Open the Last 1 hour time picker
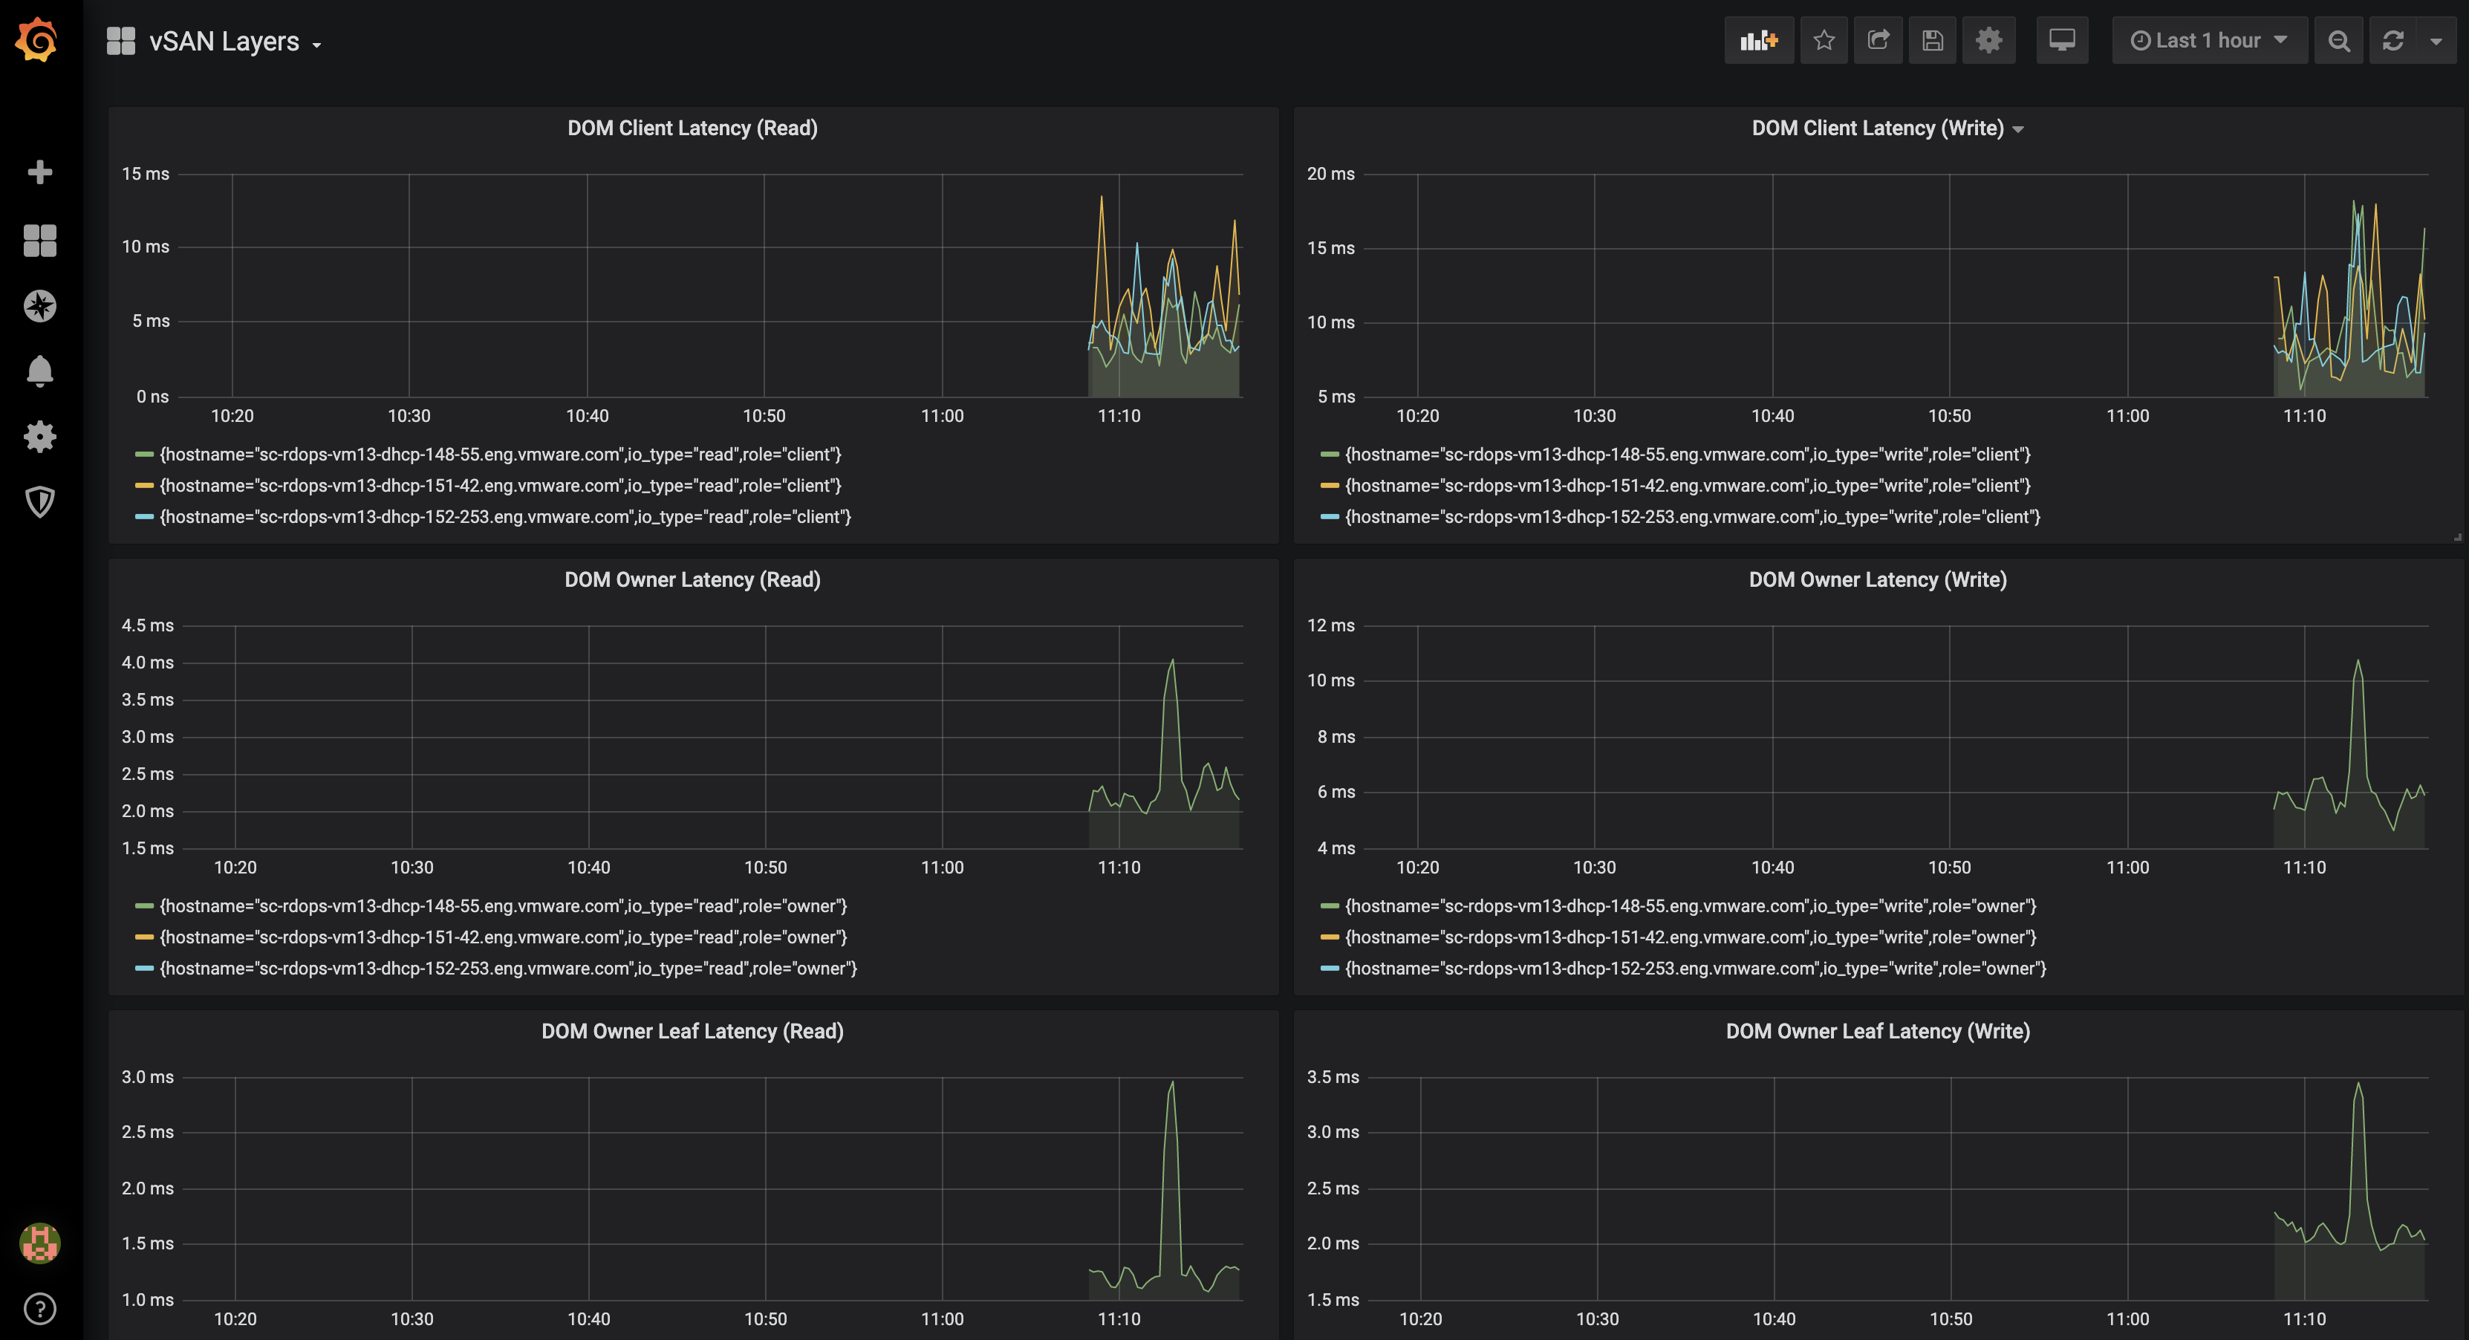The width and height of the screenshot is (2469, 1340). 2209,40
